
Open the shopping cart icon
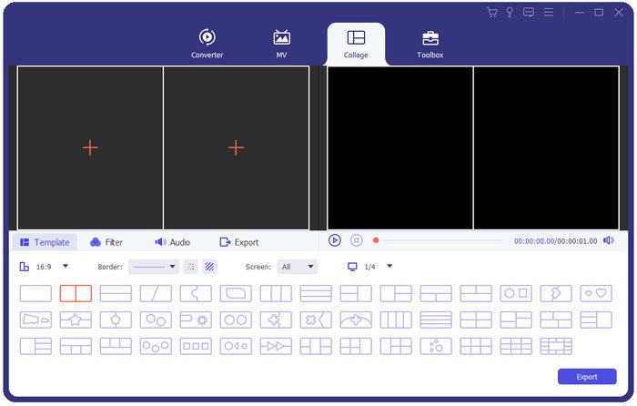click(x=492, y=12)
